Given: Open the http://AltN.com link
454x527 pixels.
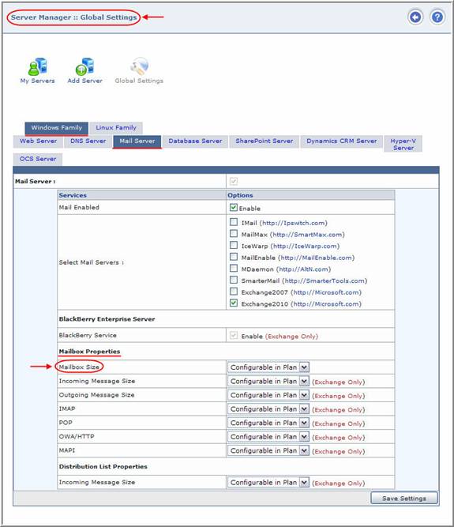Looking at the screenshot, I should click(x=303, y=269).
